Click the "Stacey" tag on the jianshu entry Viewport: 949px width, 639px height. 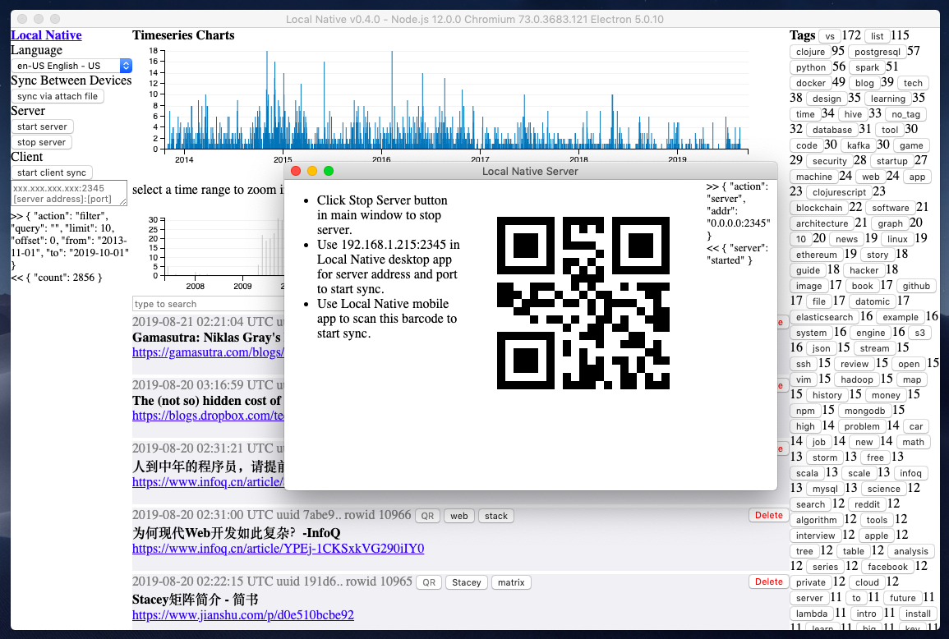[466, 582]
